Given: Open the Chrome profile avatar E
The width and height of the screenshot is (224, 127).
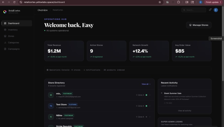Looking at the screenshot, I should point(201,2).
